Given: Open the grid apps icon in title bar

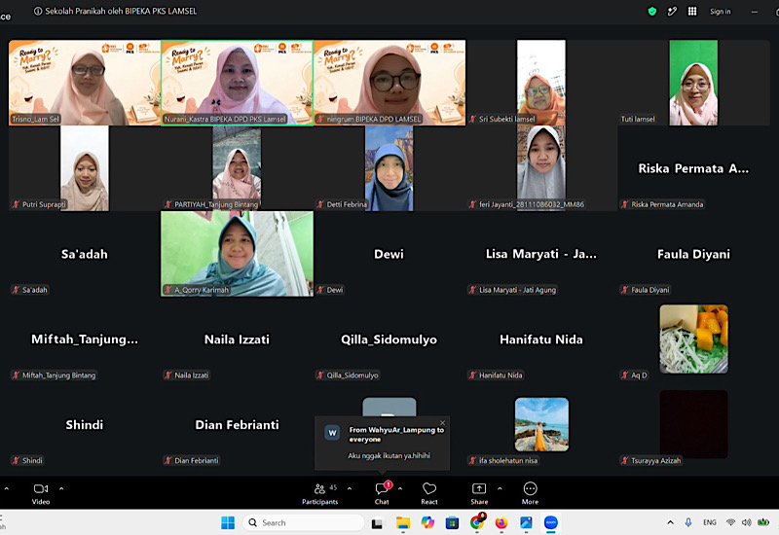Looking at the screenshot, I should (692, 12).
